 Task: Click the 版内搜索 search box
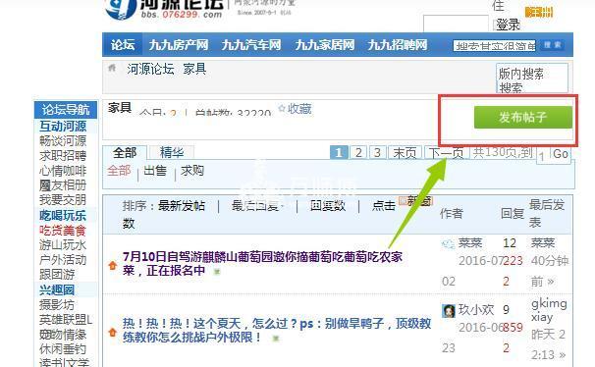click(x=531, y=78)
